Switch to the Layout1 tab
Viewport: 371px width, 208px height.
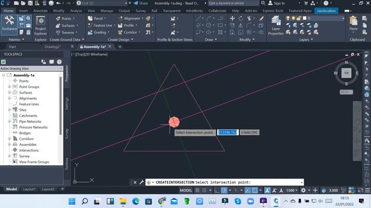click(30, 189)
